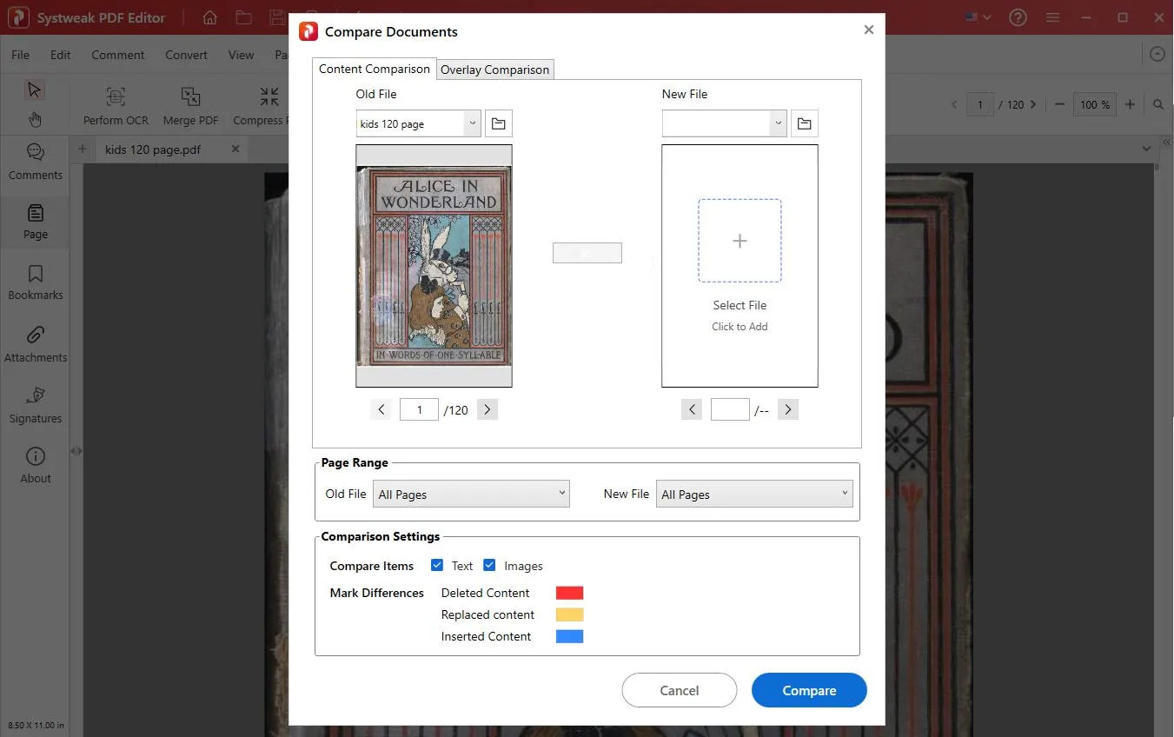Viewport: 1174px width, 737px height.
Task: Open the Convert menu
Action: coord(186,55)
